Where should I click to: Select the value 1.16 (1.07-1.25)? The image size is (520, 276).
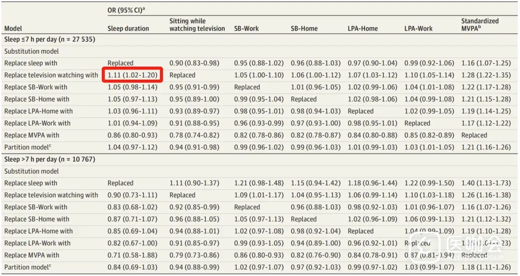point(486,63)
